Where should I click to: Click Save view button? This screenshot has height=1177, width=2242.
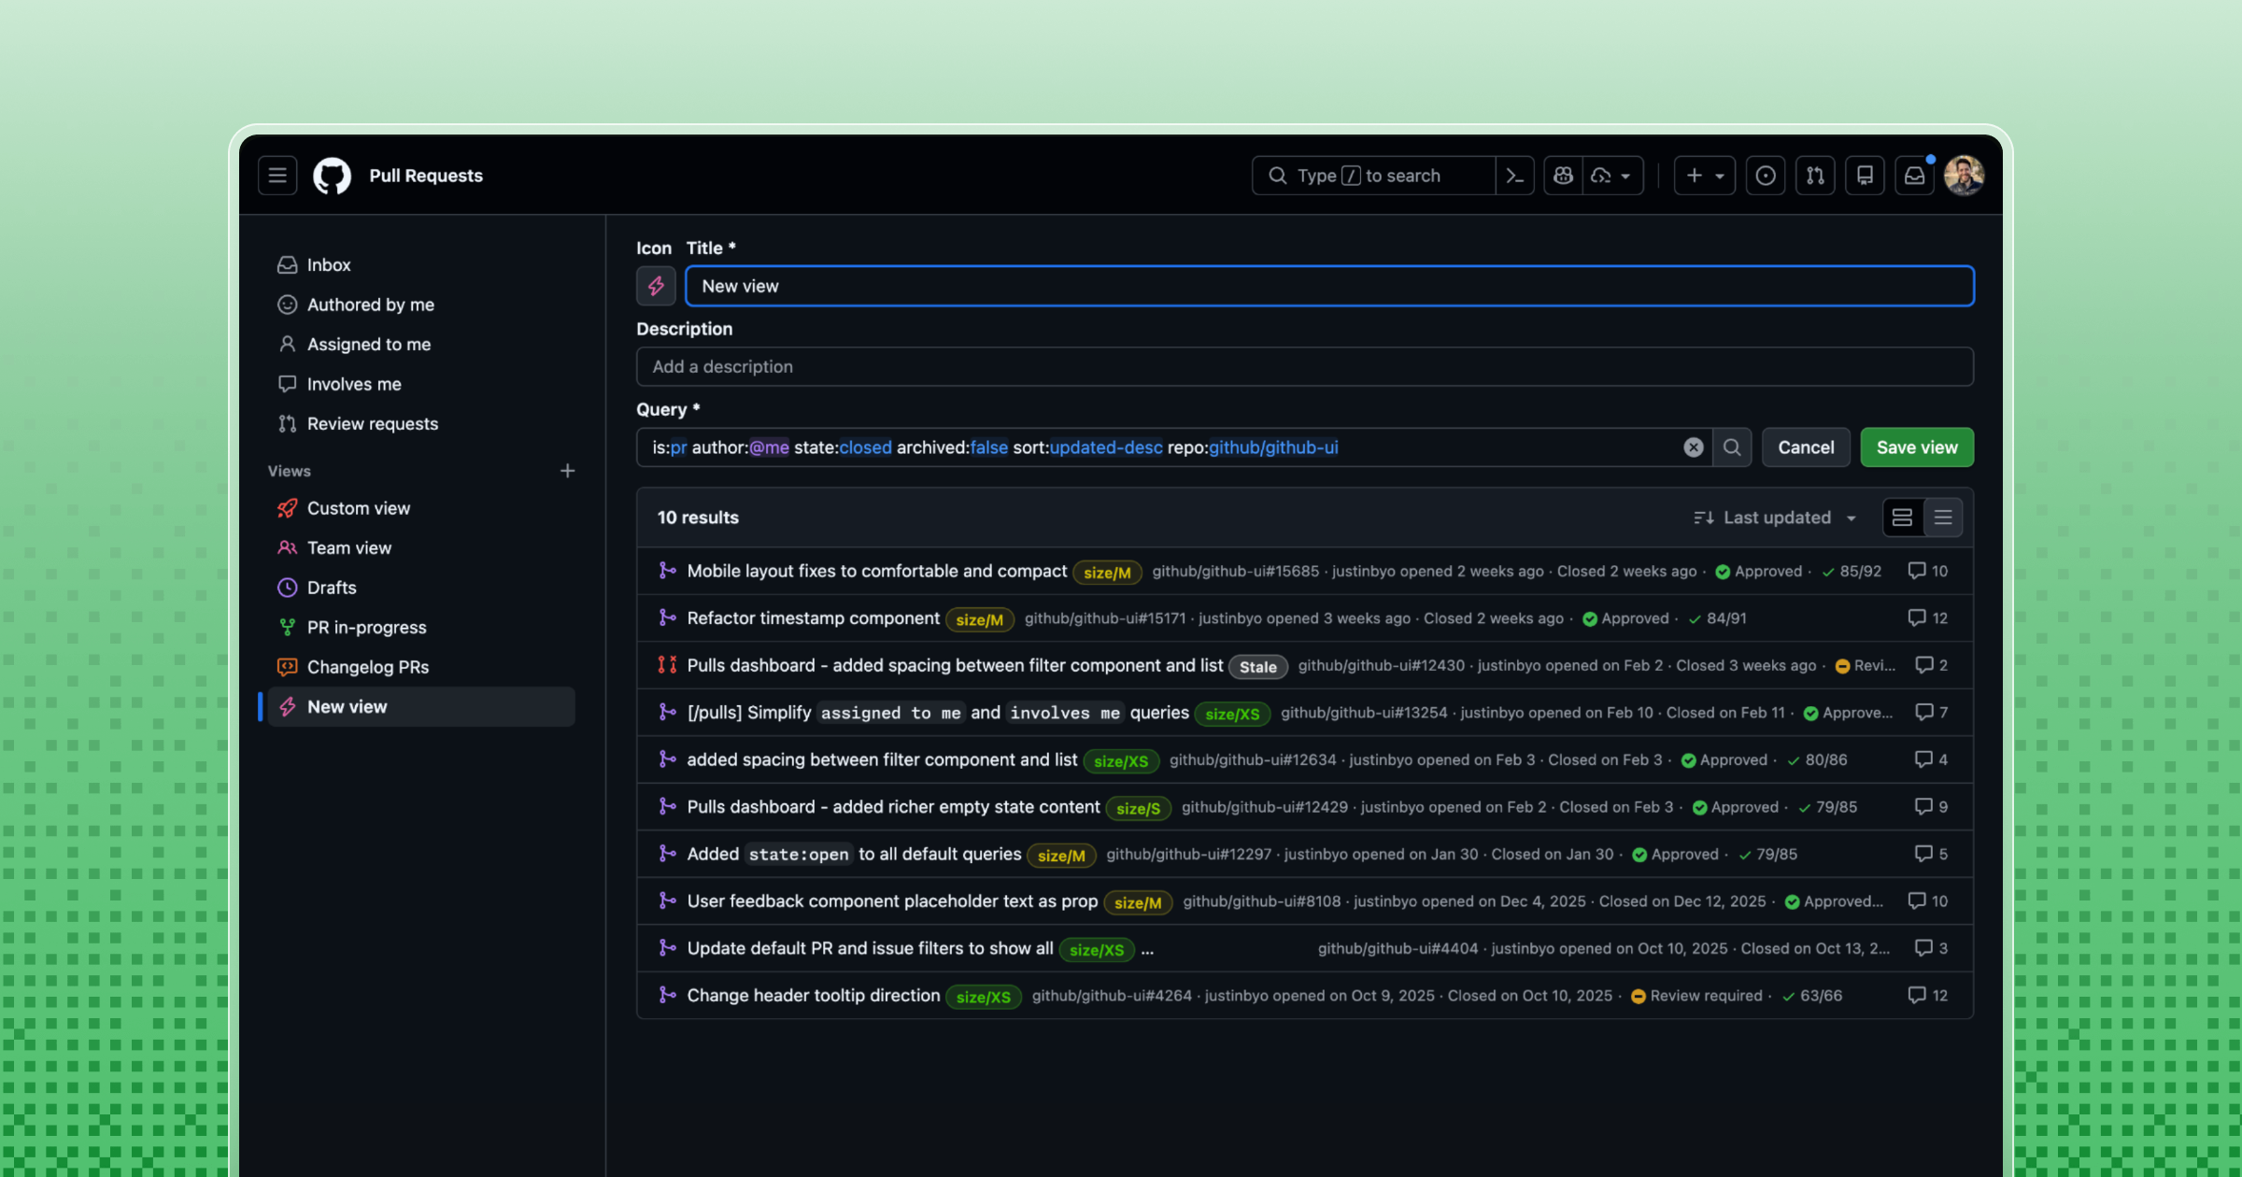(1917, 447)
